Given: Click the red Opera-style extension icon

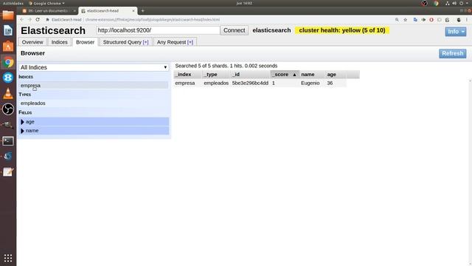Looking at the screenshot, I should [x=431, y=20].
